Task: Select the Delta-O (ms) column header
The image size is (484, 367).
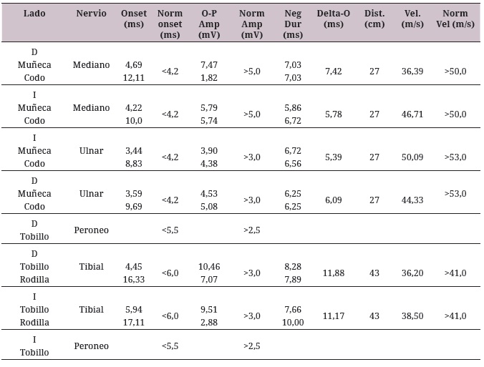Action: click(334, 19)
